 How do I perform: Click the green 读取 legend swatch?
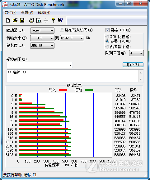(89, 90)
